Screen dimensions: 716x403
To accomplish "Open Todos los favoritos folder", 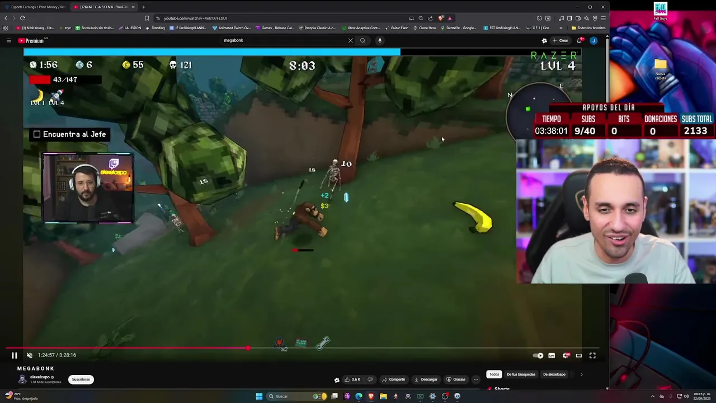I will [588, 28].
